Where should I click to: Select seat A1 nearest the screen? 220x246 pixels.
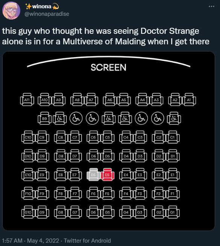coord(189,100)
